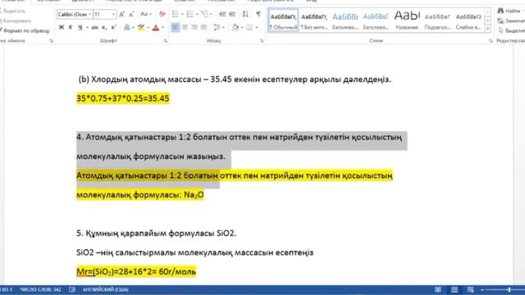The image size is (525, 295).
Task: Click proofing book icon in status bar
Action: point(72,289)
